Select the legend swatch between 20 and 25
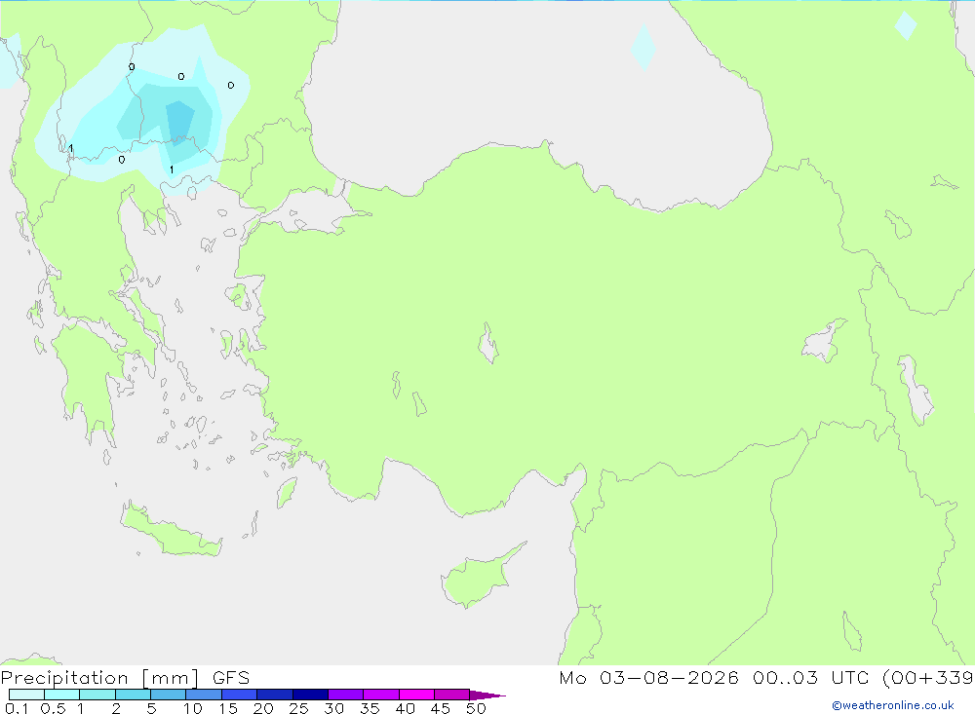 (x=274, y=695)
